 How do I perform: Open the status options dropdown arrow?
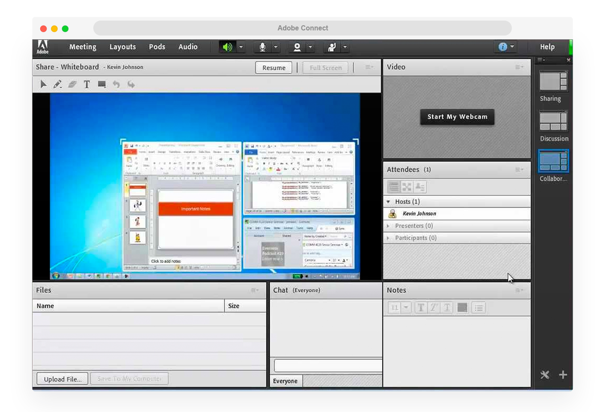345,47
